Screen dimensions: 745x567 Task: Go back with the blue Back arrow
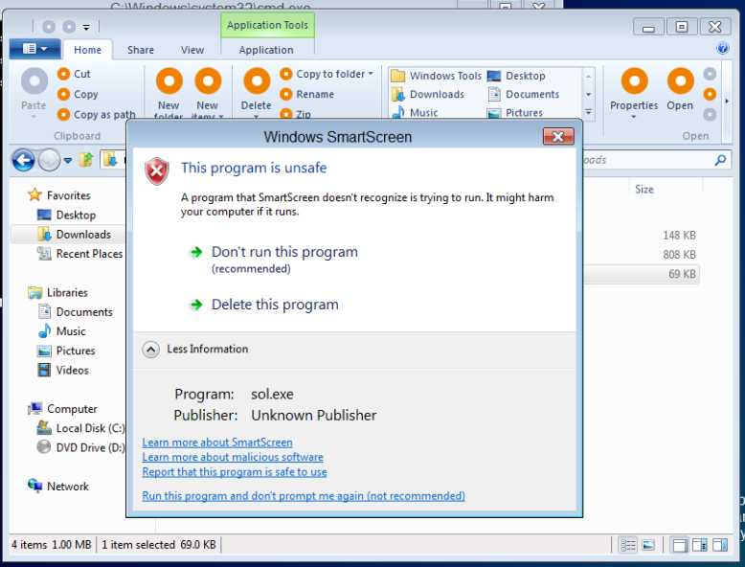click(23, 160)
